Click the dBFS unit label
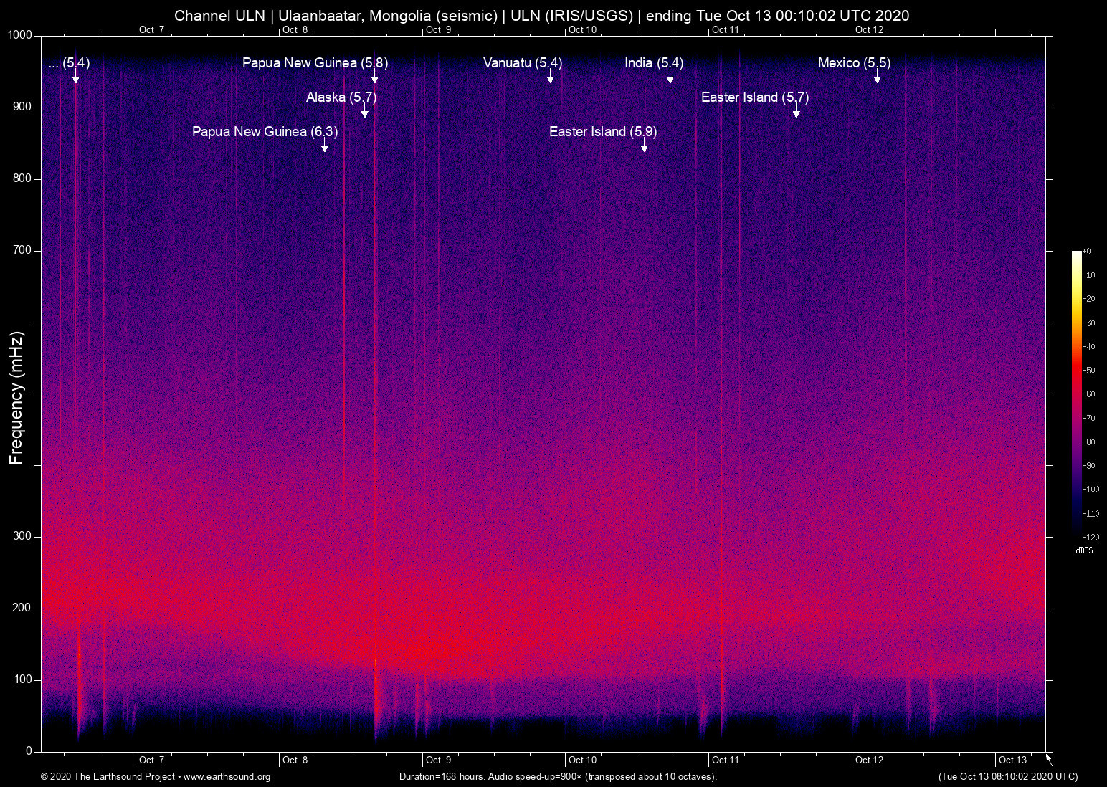The width and height of the screenshot is (1107, 787). point(1084,550)
